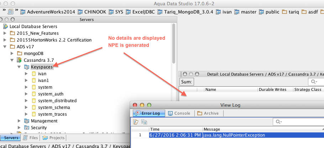Viewport: 324px width, 148px height.
Task: Collapse the Keyspaces node
Action: (19, 67)
